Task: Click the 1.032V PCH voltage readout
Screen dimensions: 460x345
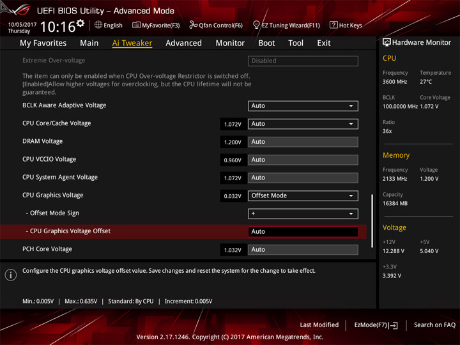Action: point(233,250)
